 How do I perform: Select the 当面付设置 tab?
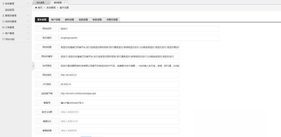click(x=112, y=20)
